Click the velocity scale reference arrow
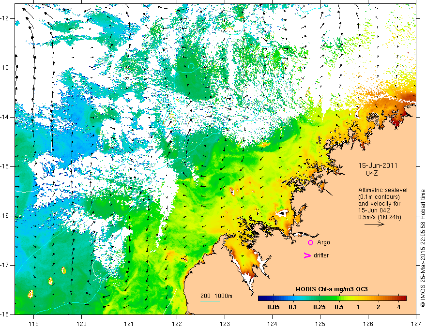 coord(374,224)
